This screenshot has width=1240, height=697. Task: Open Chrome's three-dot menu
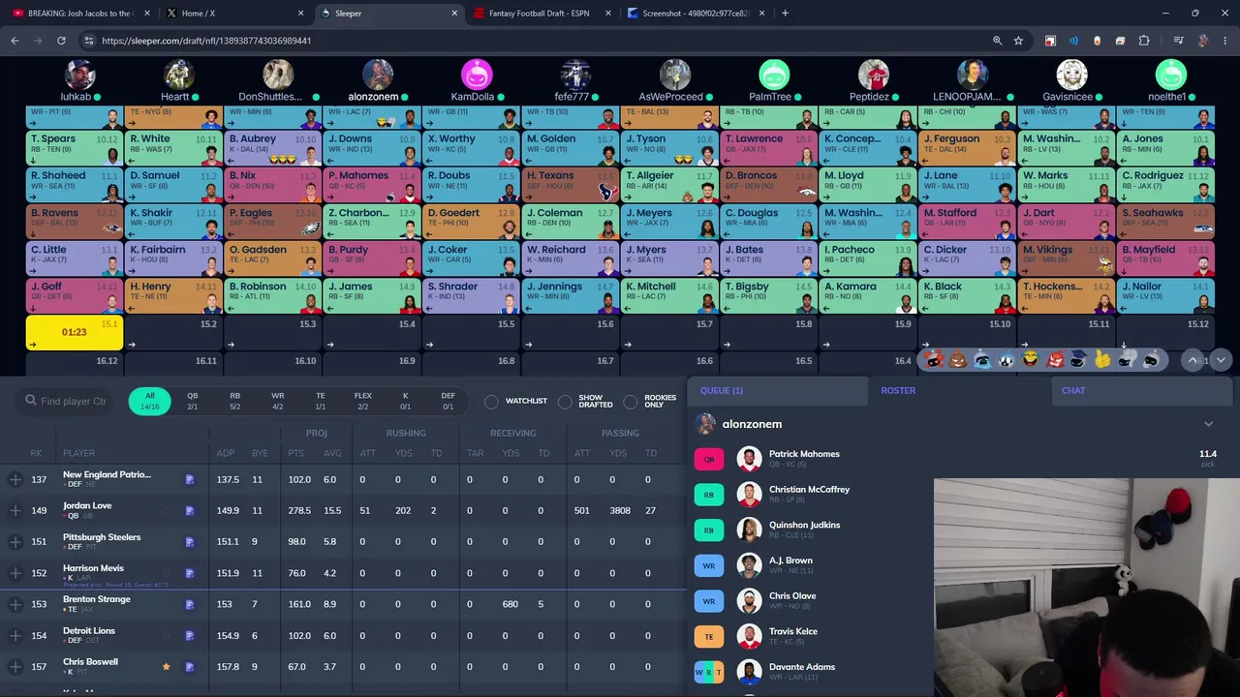pyautogui.click(x=1225, y=41)
